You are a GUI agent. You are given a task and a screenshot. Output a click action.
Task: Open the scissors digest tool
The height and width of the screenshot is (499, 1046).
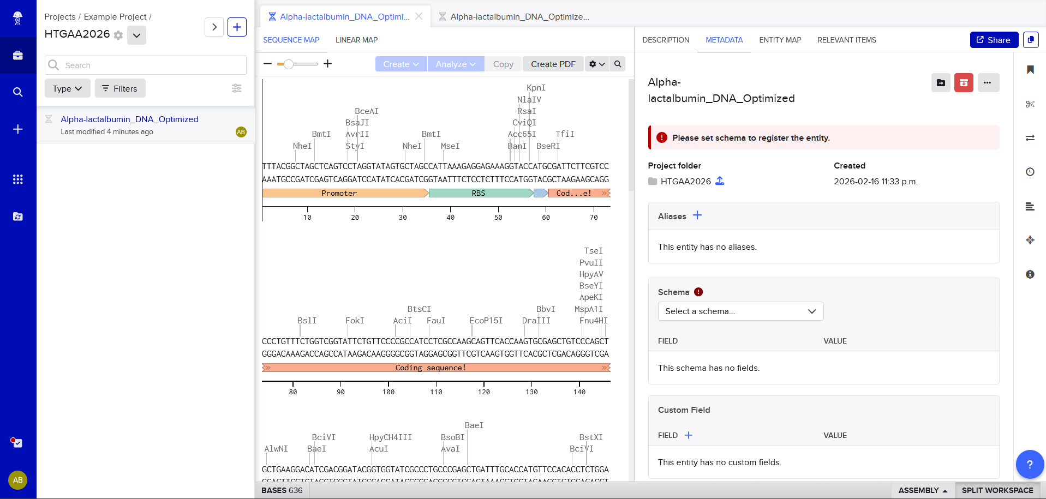1030,104
